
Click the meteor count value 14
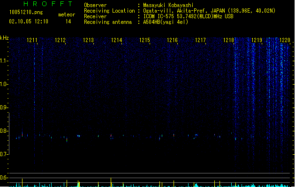(x=68, y=22)
